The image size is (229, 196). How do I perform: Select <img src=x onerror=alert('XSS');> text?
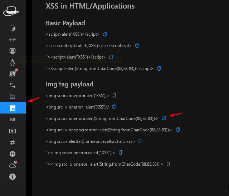[77, 96]
